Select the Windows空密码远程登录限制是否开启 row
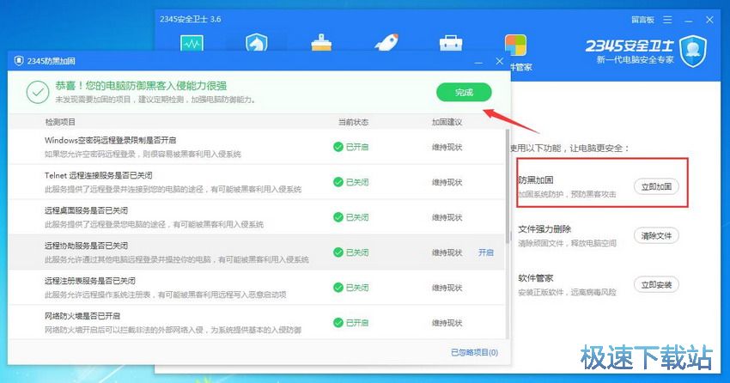This screenshot has width=730, height=383. pyautogui.click(x=257, y=147)
